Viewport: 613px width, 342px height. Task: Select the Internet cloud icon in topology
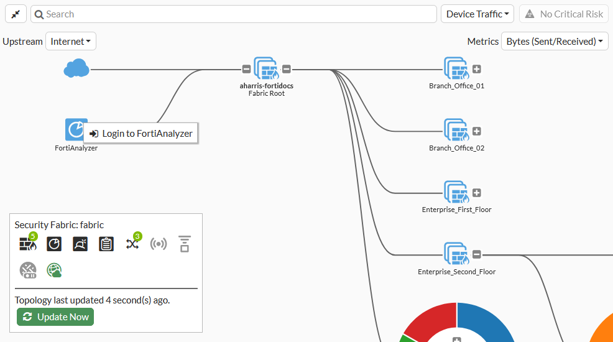click(x=76, y=68)
